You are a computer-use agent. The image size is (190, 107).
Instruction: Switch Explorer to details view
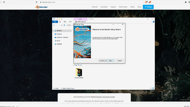(x=151, y=89)
